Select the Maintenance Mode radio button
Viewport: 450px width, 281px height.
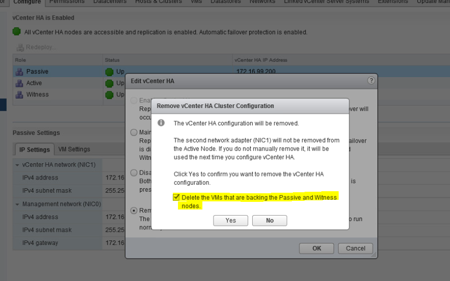(x=134, y=132)
